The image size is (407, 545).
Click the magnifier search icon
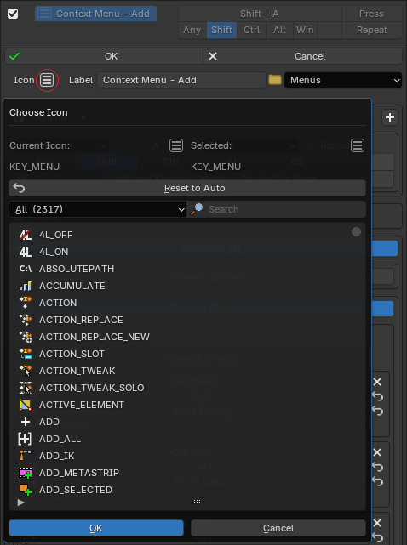click(x=197, y=209)
